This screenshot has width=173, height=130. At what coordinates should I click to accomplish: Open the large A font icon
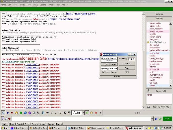click(65, 113)
